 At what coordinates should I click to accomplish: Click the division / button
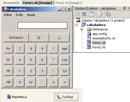[x=54, y=49]
